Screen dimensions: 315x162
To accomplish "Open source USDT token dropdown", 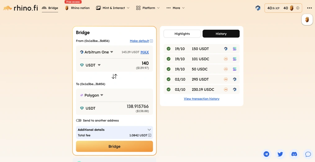I will click(x=90, y=65).
